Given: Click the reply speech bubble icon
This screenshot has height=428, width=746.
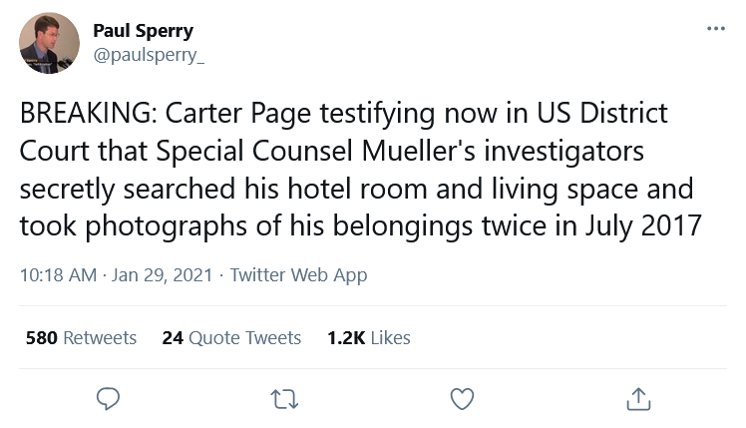Looking at the screenshot, I should coord(108,399).
